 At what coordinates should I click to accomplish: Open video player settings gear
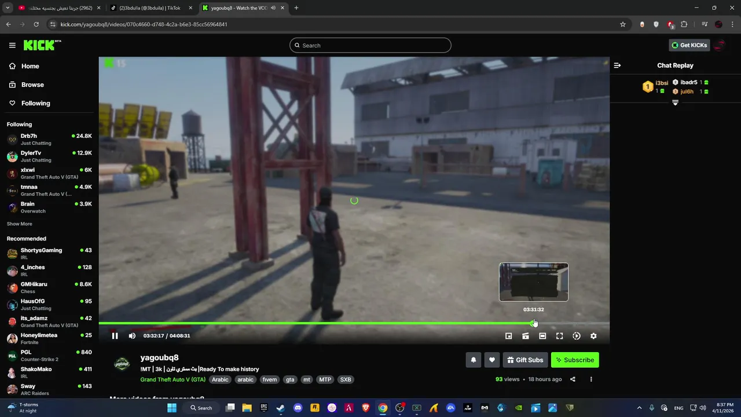click(x=593, y=336)
